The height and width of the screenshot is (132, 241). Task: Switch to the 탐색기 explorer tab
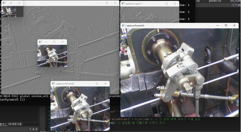tap(3, 124)
